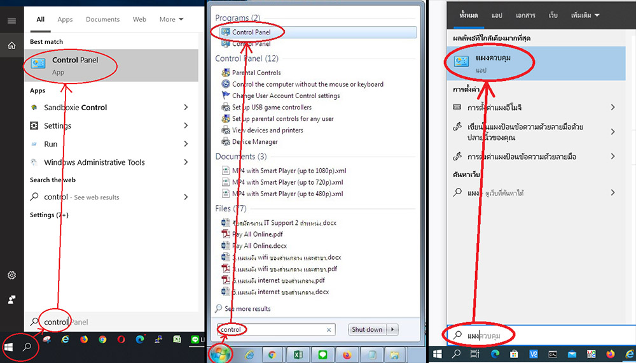Click the Windows Start logo on the leftmost taskbar
Image resolution: width=636 pixels, height=363 pixels.
coord(8,347)
